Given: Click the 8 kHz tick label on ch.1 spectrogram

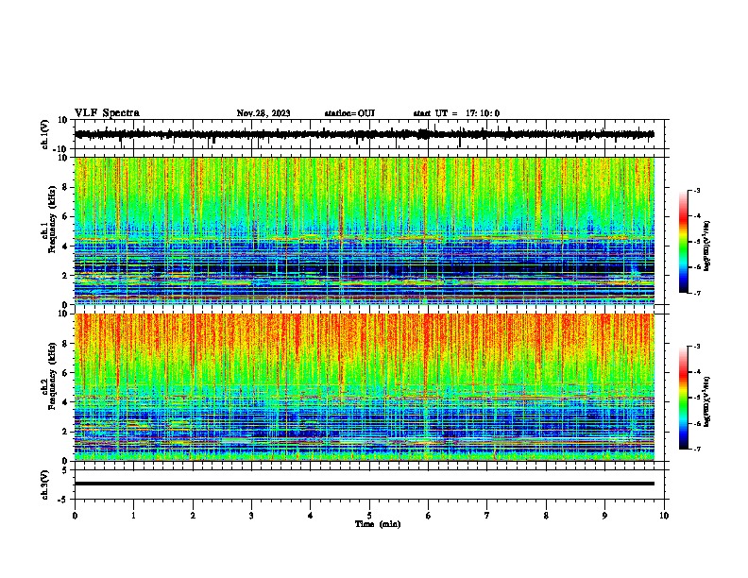Looking at the screenshot, I should [x=65, y=187].
